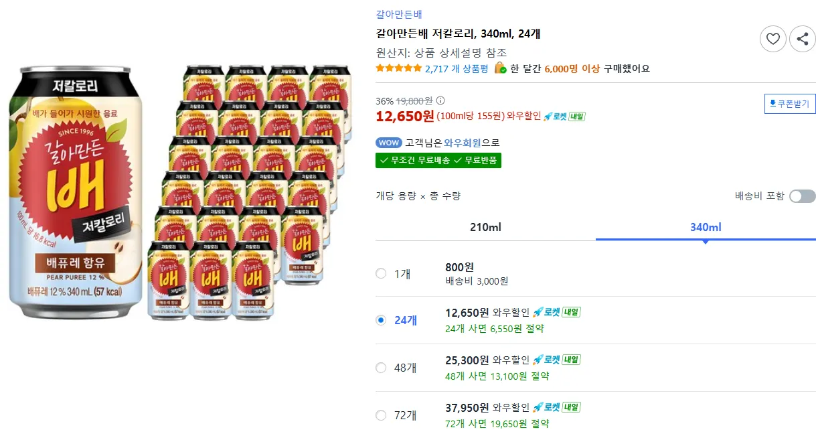The image size is (816, 444).
Task: Click the monthly purchase bag icon
Action: coord(500,68)
